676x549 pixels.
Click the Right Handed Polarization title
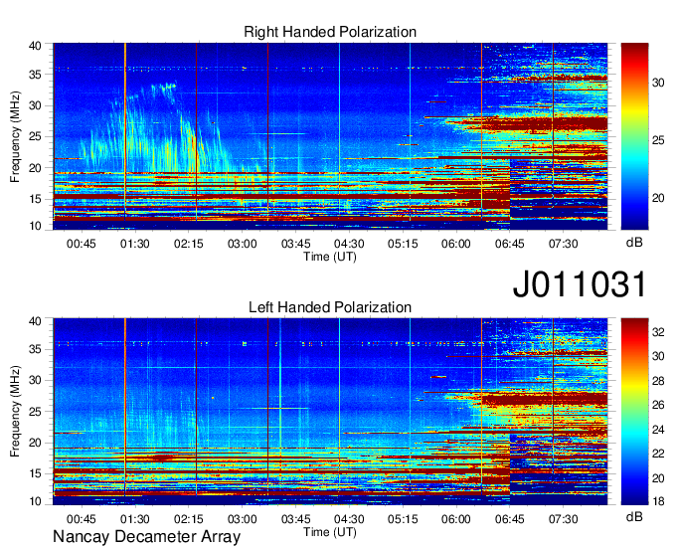(x=330, y=32)
